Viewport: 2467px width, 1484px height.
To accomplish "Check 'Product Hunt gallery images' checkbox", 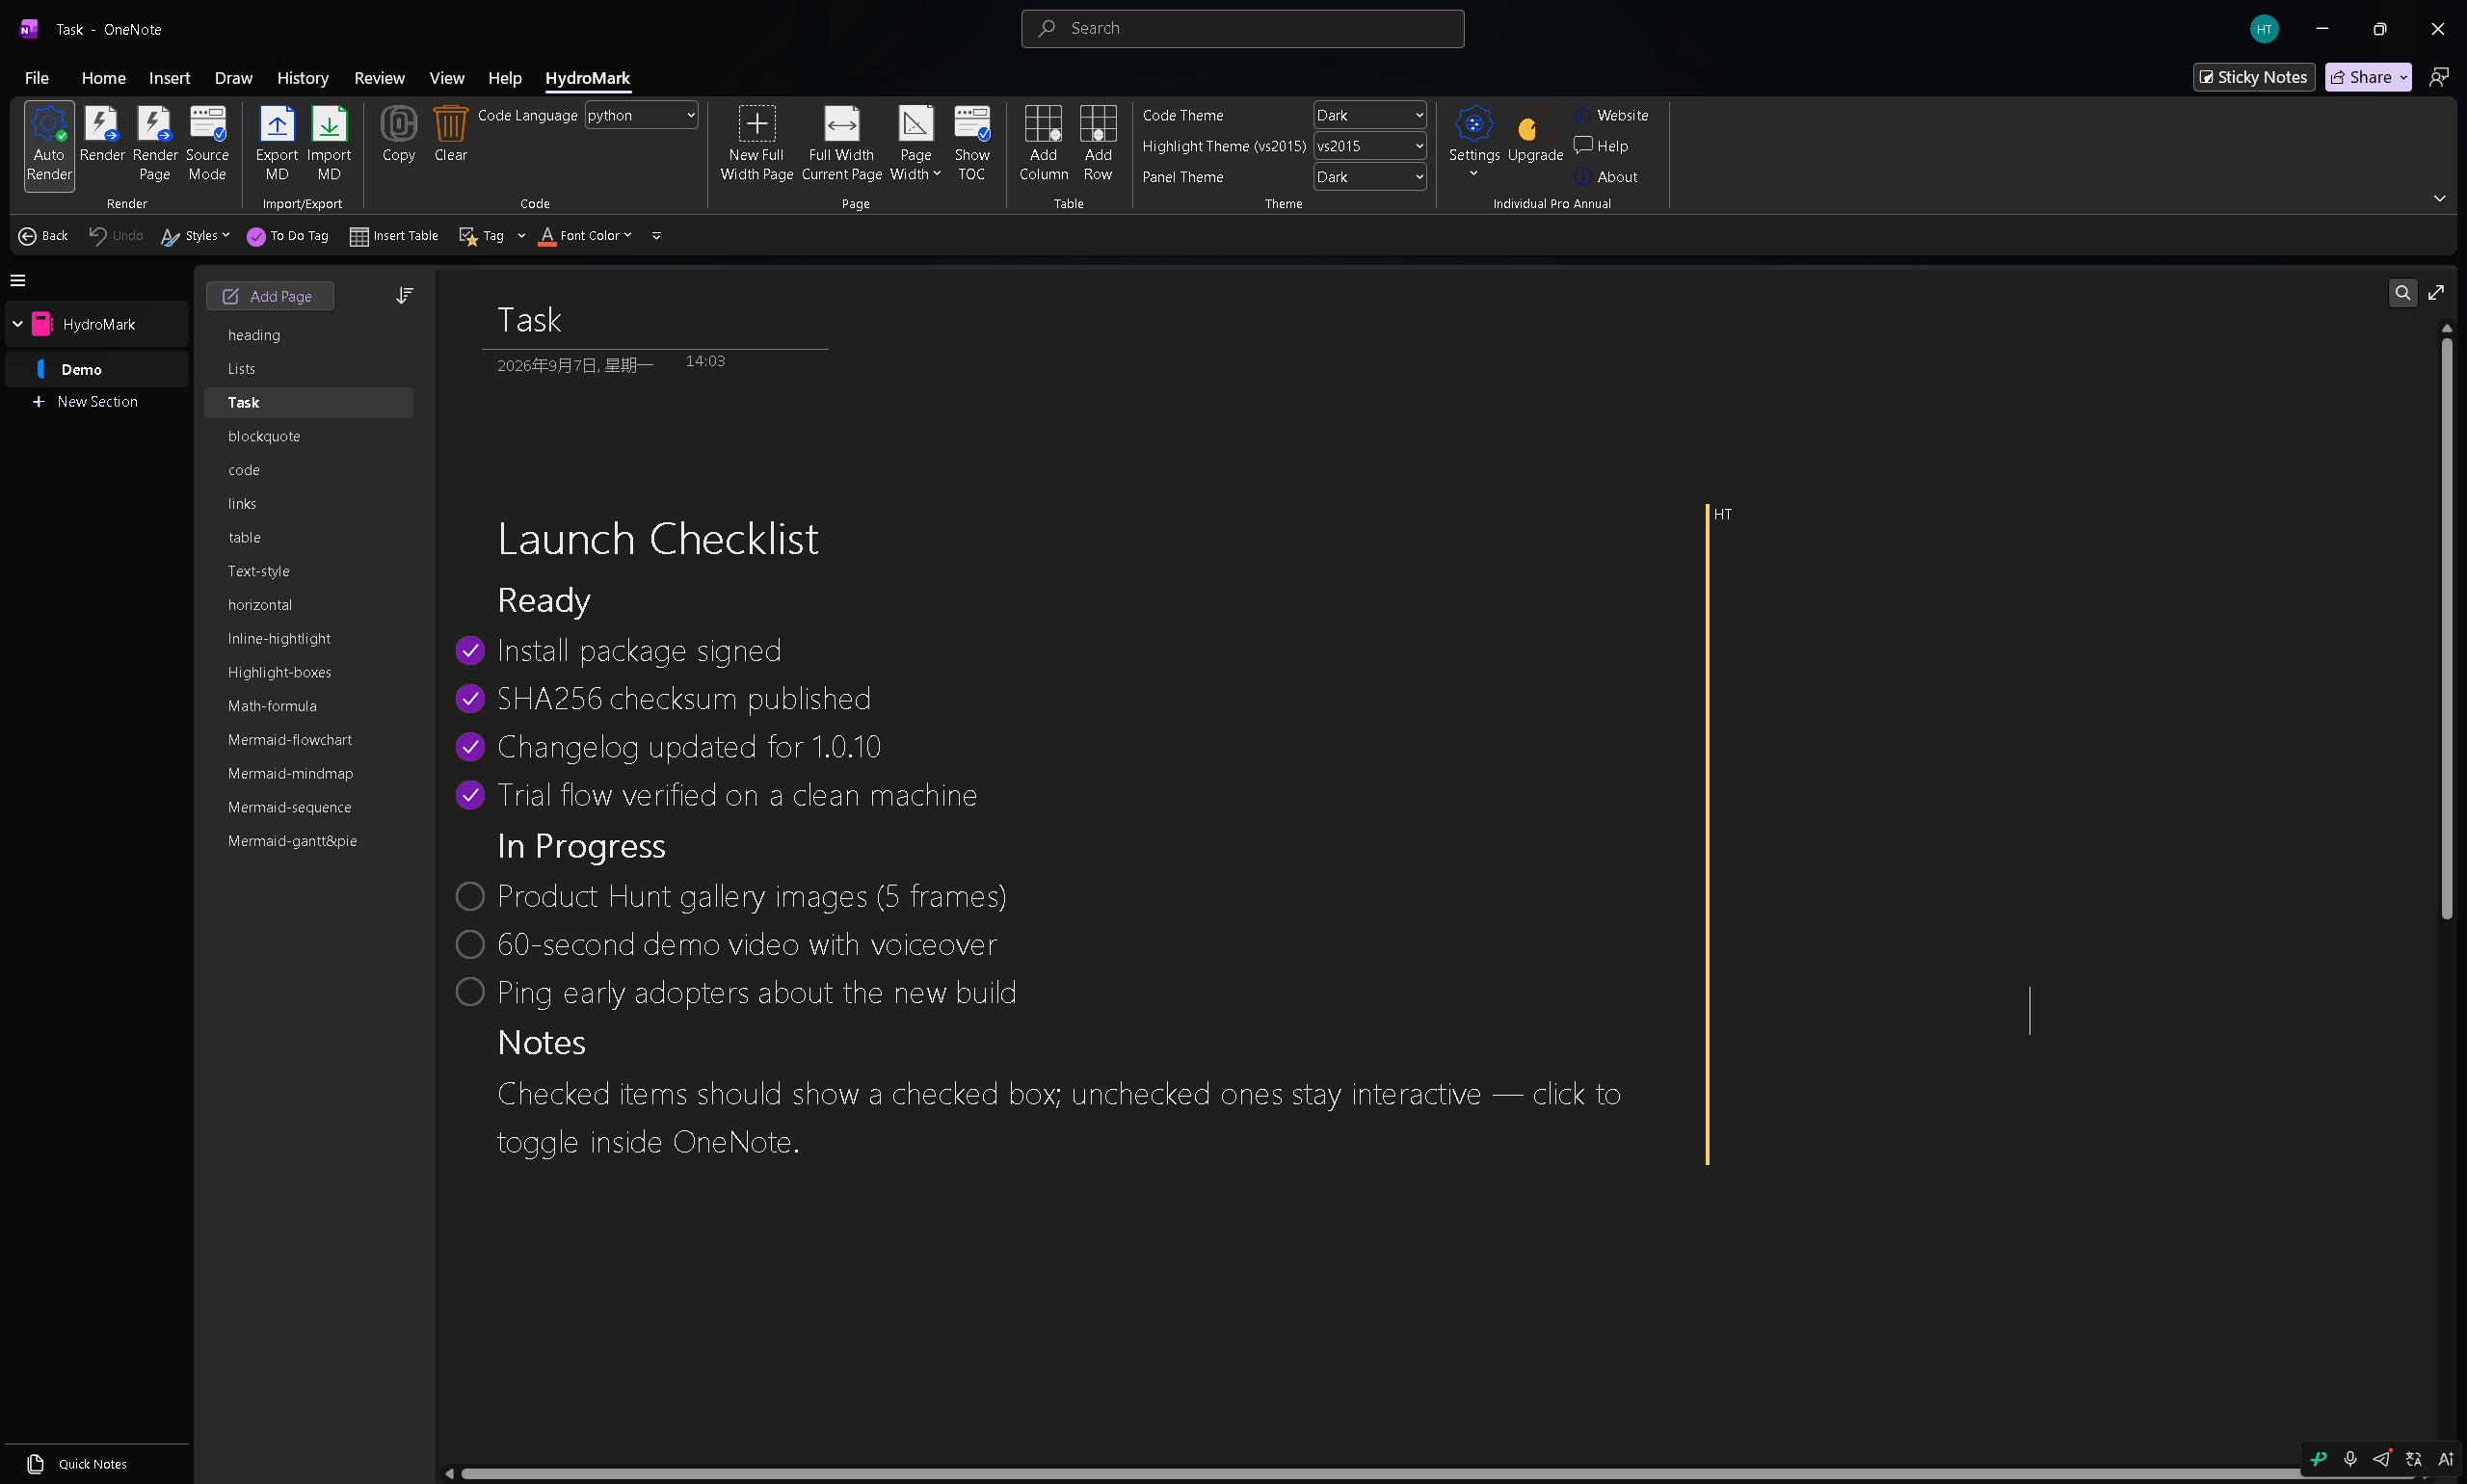I will pyautogui.click(x=470, y=896).
